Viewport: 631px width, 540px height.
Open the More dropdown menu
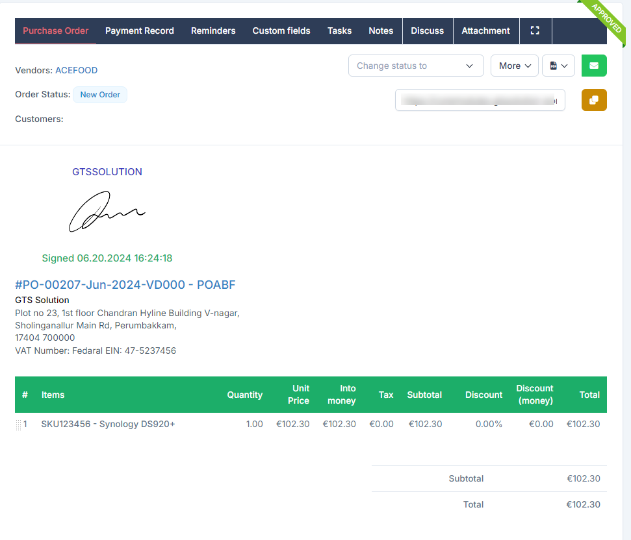coord(514,66)
